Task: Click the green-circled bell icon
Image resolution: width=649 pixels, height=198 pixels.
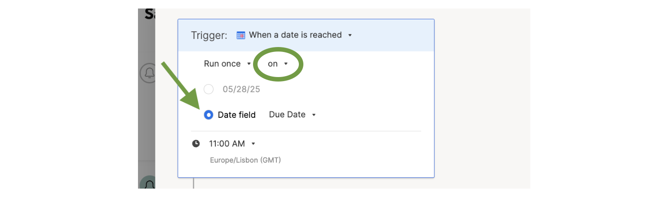Action: pos(148,184)
